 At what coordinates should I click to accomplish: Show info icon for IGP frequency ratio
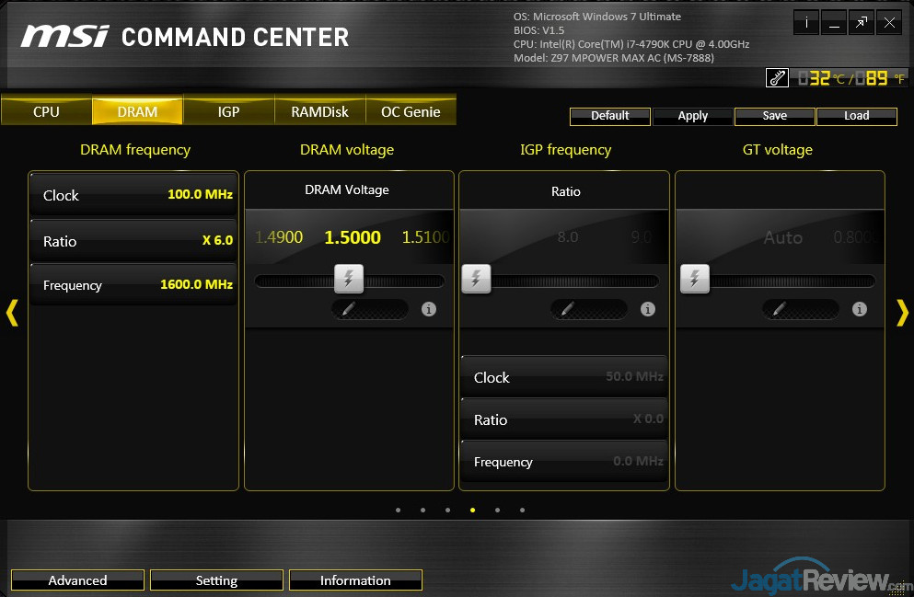[x=647, y=309]
